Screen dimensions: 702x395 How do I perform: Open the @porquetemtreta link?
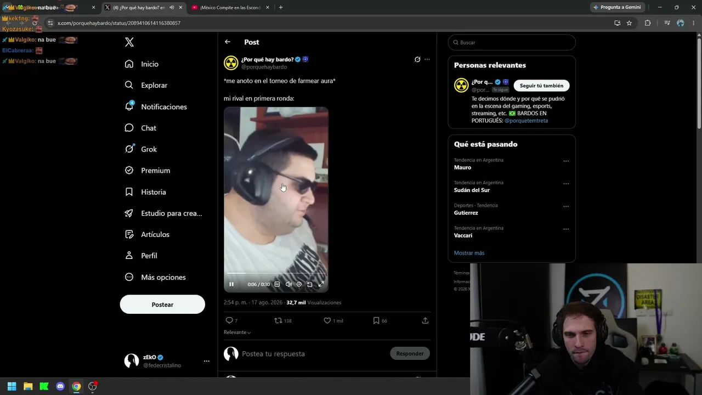pos(526,121)
